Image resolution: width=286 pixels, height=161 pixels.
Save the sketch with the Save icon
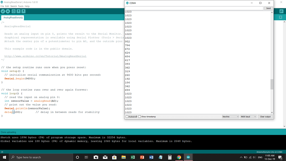23,11
